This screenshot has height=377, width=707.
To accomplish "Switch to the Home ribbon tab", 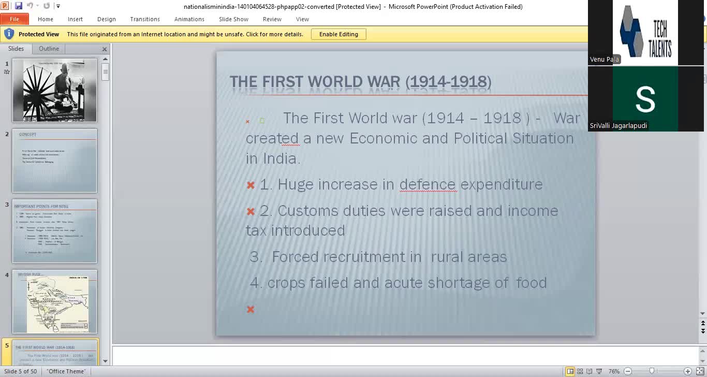I will [x=46, y=19].
